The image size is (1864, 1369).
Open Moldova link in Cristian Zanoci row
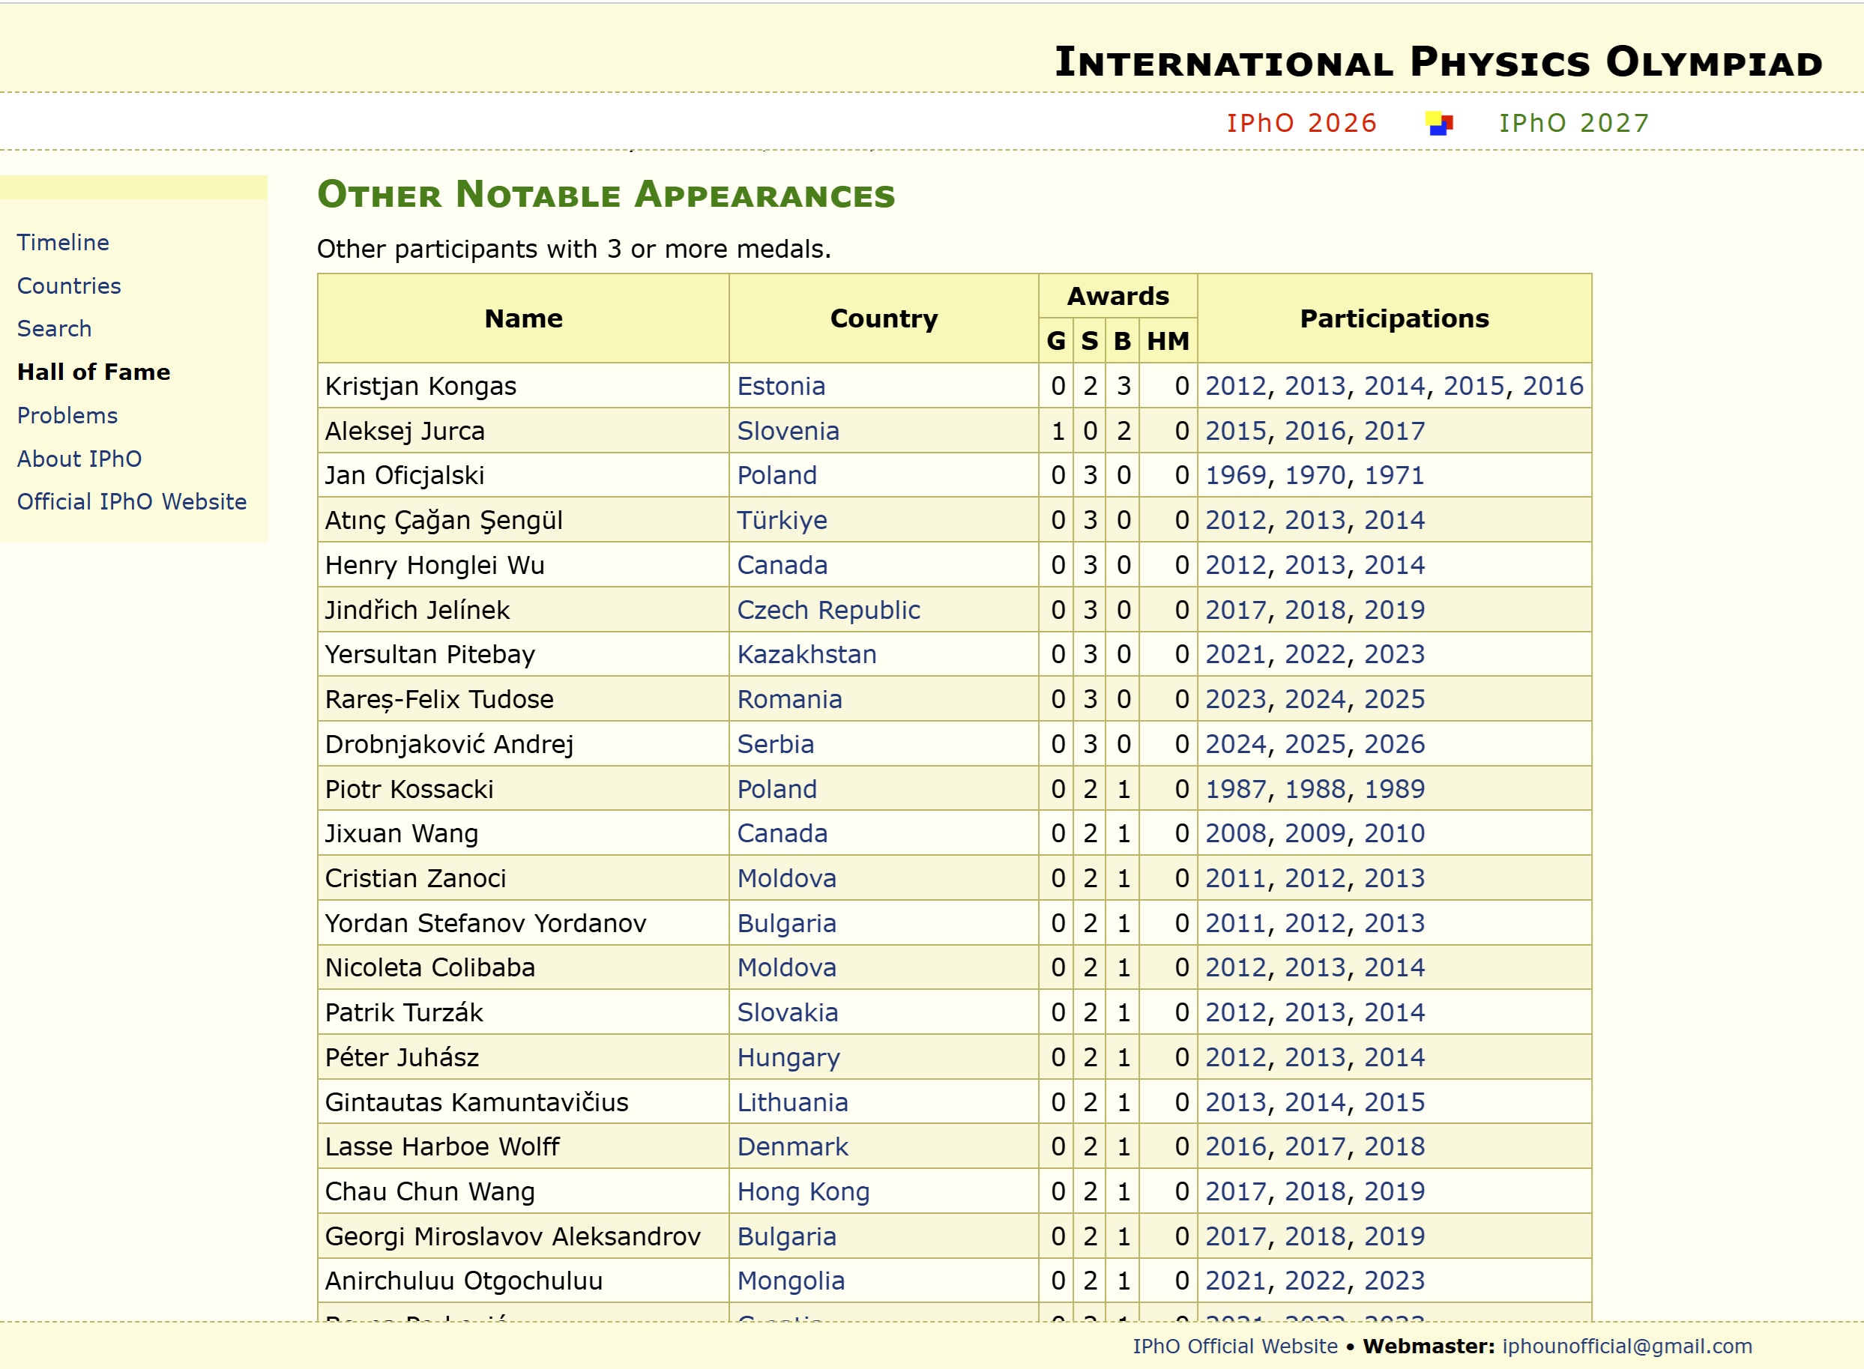pyautogui.click(x=788, y=878)
